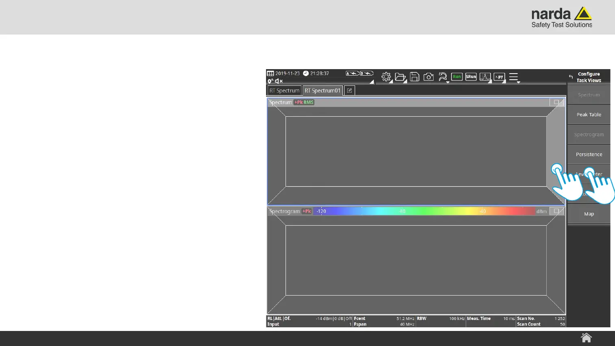Select the RT Spectrum01 tab
Screen dimensions: 615x346
click(323, 91)
